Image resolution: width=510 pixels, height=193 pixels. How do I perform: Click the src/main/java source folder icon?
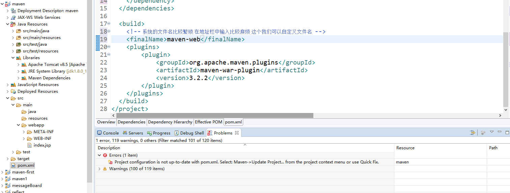click(x=19, y=31)
